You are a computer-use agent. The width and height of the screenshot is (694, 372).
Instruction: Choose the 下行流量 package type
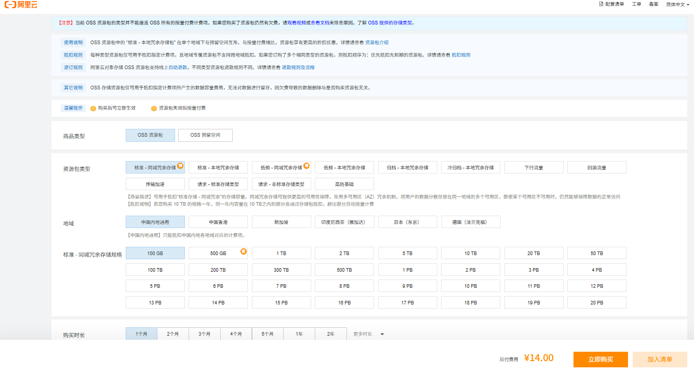pos(534,167)
